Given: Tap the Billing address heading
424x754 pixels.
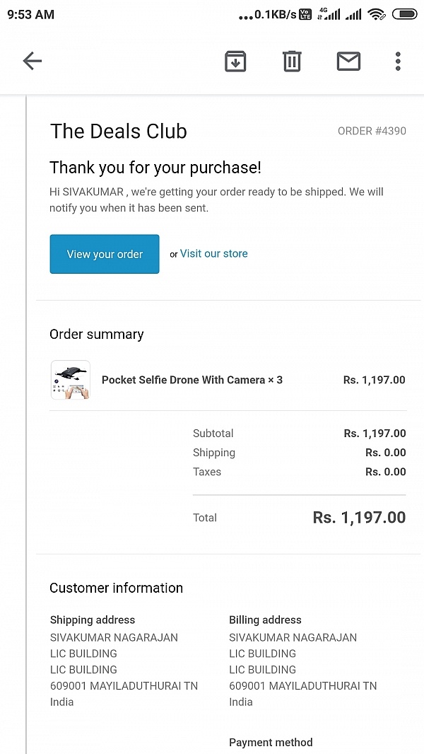Looking at the screenshot, I should point(265,620).
